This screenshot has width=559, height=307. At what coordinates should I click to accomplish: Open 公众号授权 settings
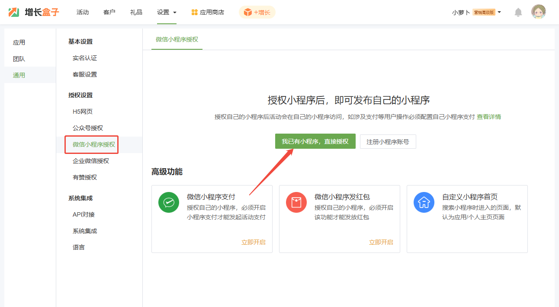point(88,128)
